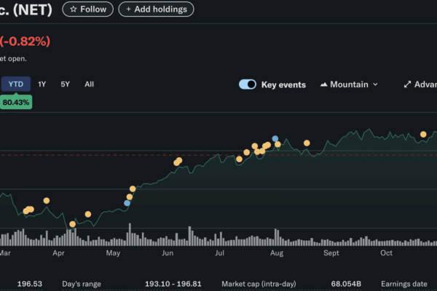Image resolution: width=437 pixels, height=291 pixels.
Task: Switch to the 5Y range tab
Action: (x=65, y=84)
